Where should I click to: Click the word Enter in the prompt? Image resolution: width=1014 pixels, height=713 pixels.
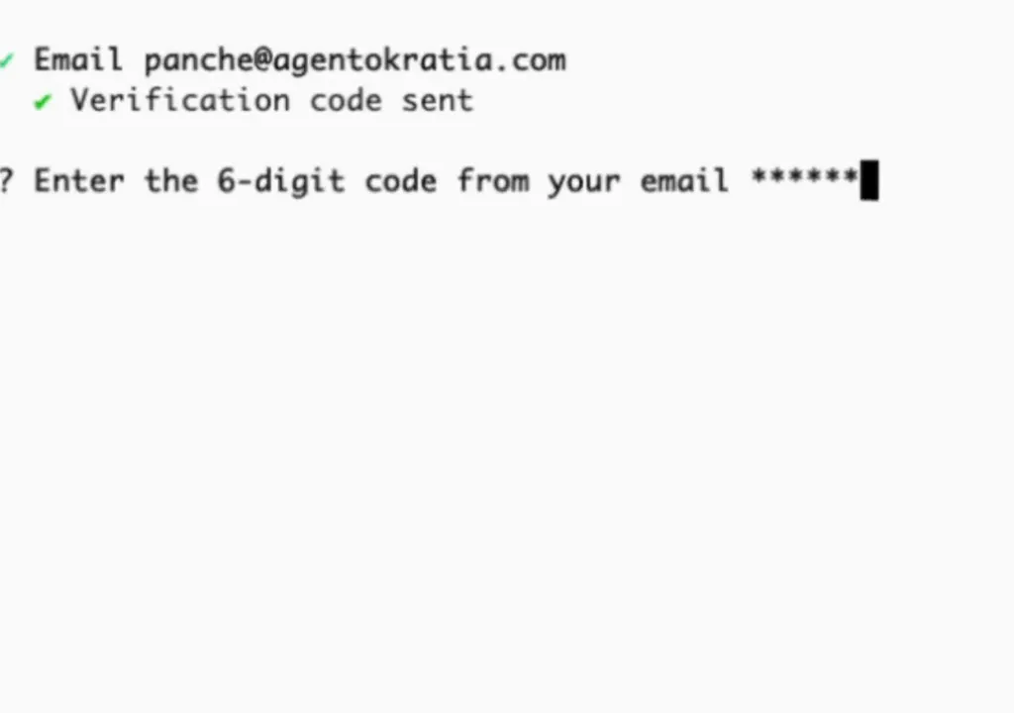click(x=79, y=181)
